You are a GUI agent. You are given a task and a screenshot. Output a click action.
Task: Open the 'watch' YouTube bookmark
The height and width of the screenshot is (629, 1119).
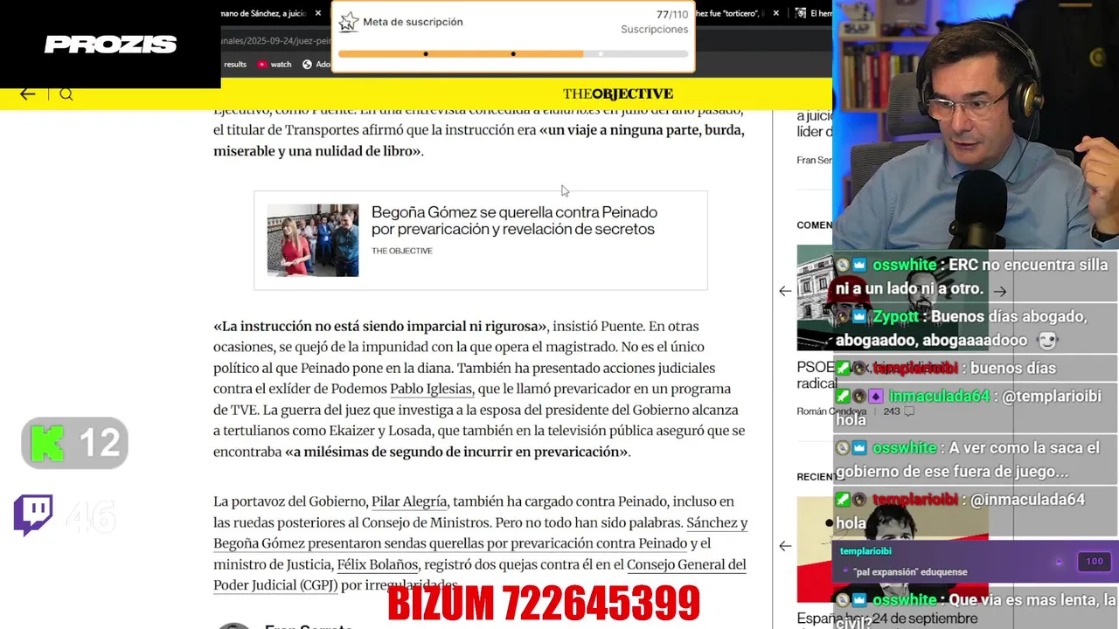pyautogui.click(x=274, y=64)
